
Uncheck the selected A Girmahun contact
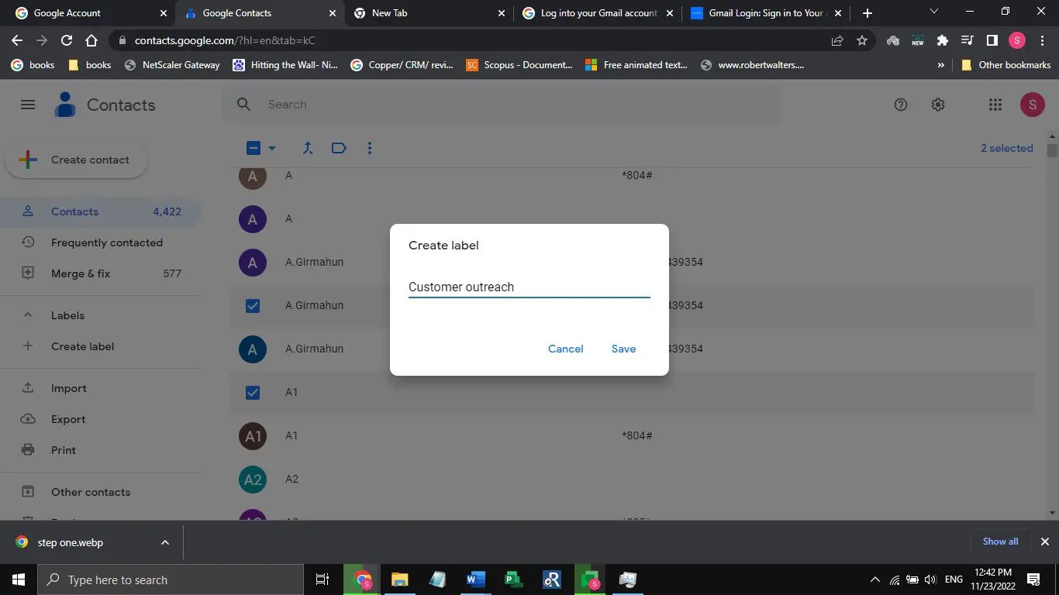253,306
